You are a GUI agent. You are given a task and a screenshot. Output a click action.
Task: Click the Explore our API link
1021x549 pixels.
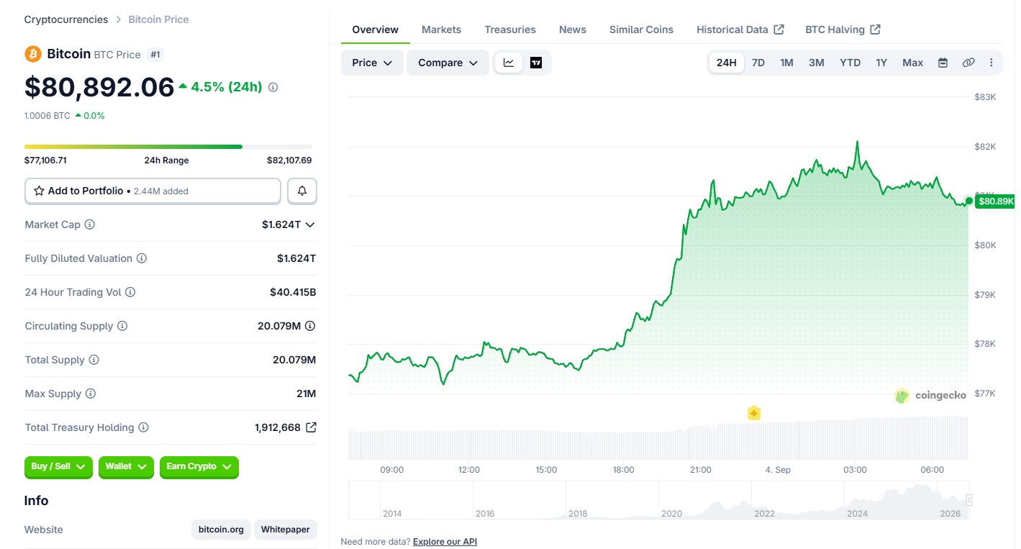pos(445,542)
